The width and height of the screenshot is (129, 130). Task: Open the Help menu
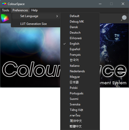click(34, 10)
